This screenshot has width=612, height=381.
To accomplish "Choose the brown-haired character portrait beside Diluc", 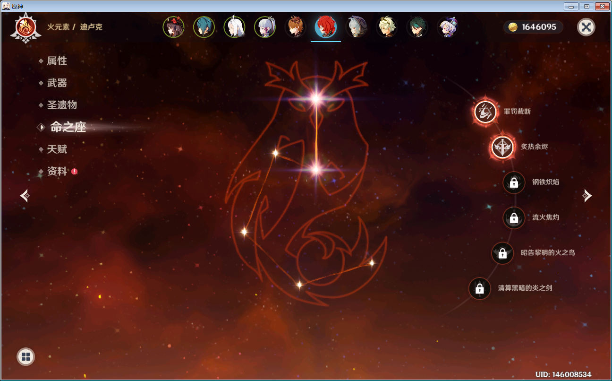I will [x=295, y=27].
